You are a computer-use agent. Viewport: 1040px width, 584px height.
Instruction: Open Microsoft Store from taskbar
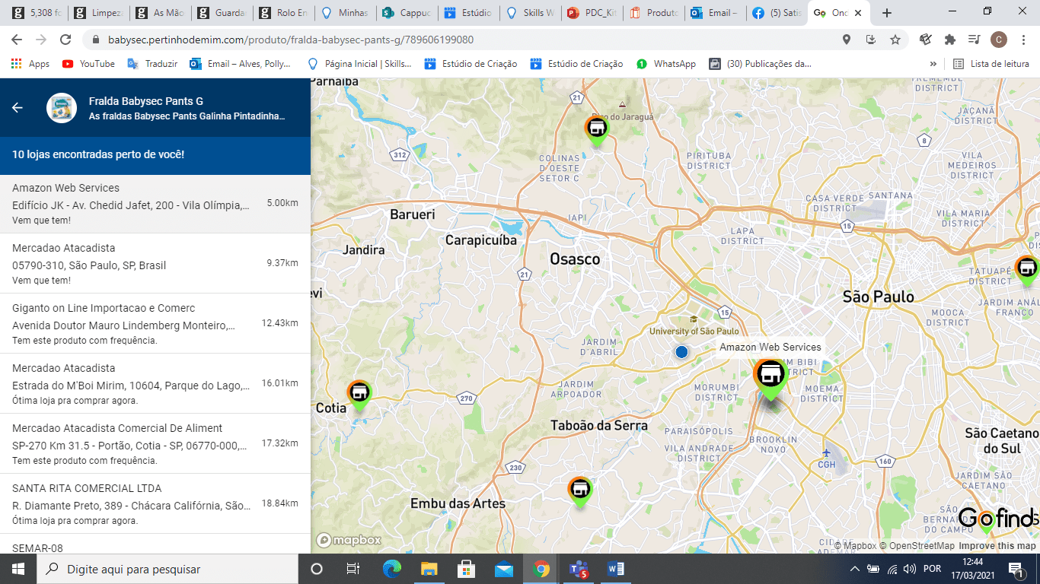(x=466, y=569)
